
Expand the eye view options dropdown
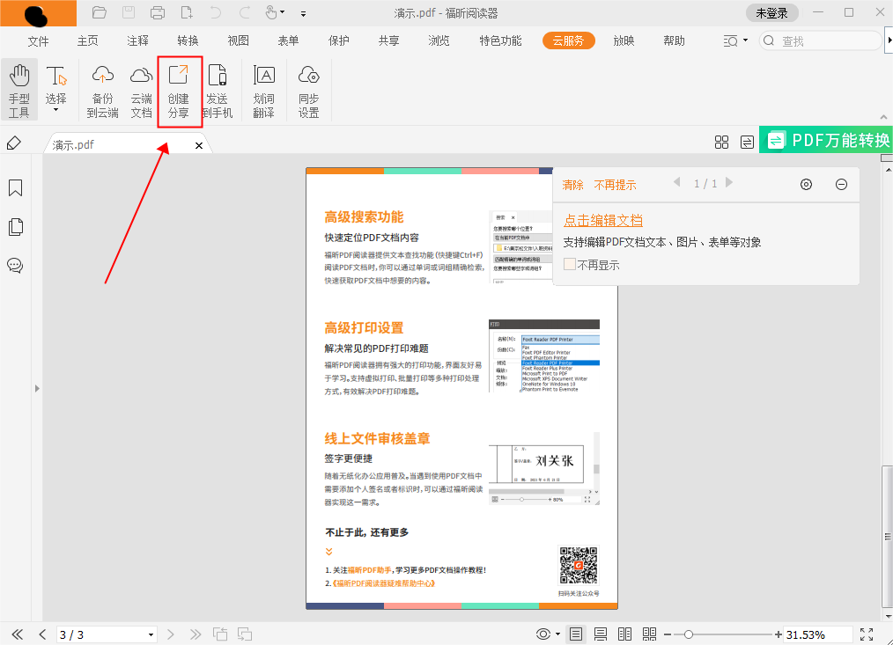(556, 634)
